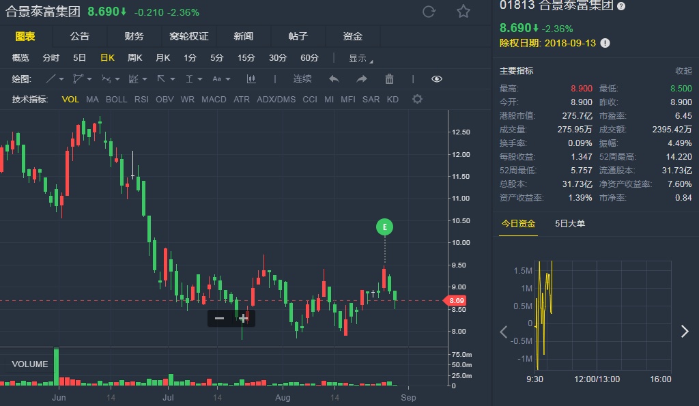
Task: Zoom out chart with minus button
Action: [x=219, y=318]
